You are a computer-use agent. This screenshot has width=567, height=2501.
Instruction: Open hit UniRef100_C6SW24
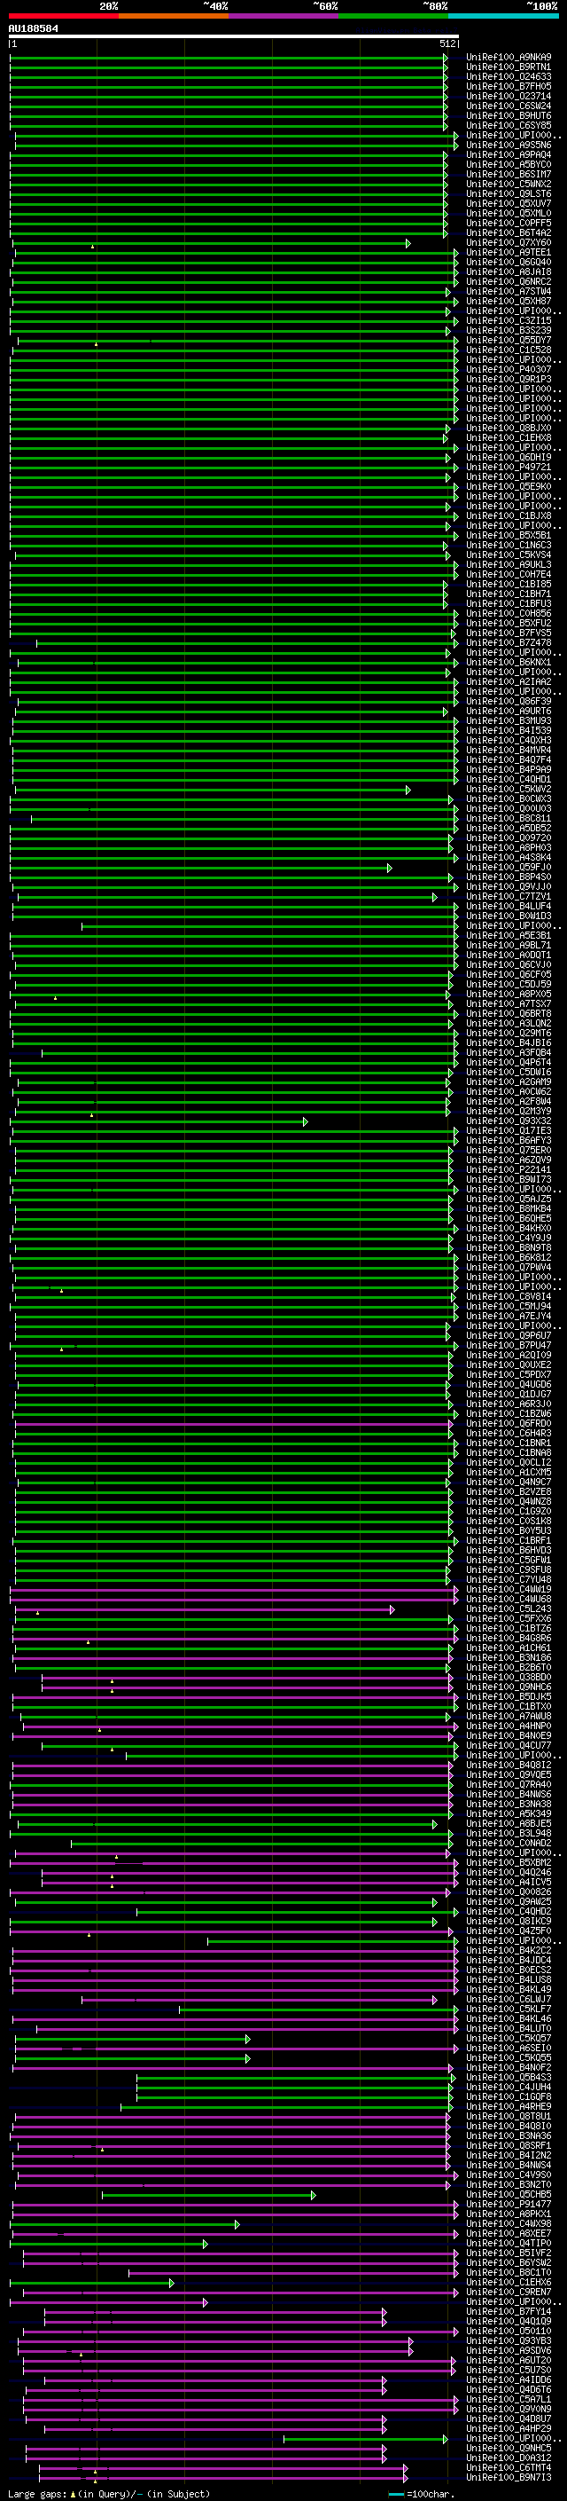click(508, 106)
